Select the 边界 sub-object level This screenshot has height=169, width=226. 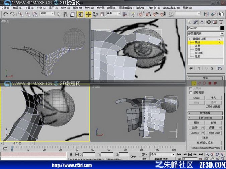tap(198, 46)
